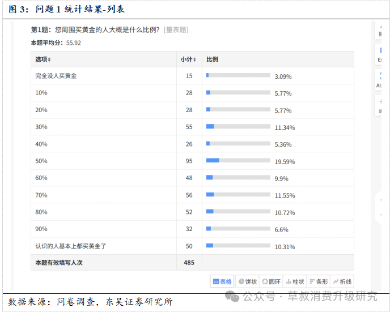Click the 比例 column header

[x=212, y=59]
